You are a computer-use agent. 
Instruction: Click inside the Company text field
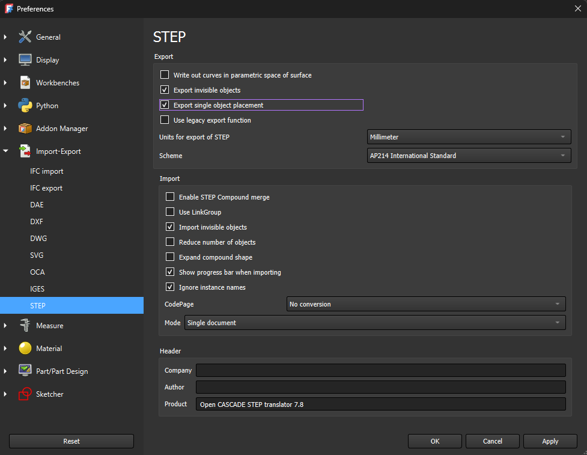[381, 370]
